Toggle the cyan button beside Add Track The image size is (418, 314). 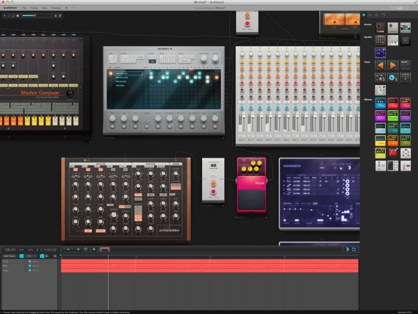(x=22, y=256)
